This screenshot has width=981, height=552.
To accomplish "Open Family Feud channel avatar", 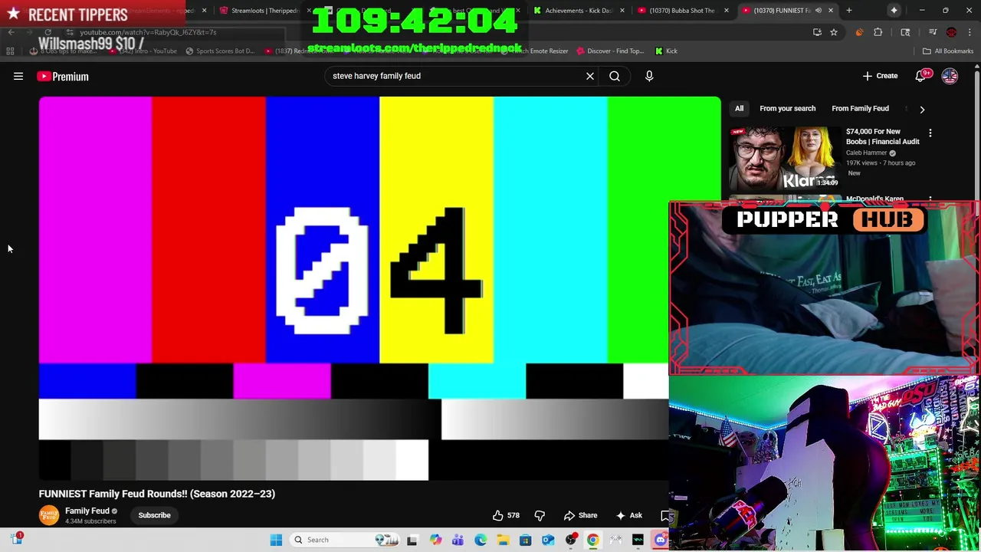I will 49,515.
